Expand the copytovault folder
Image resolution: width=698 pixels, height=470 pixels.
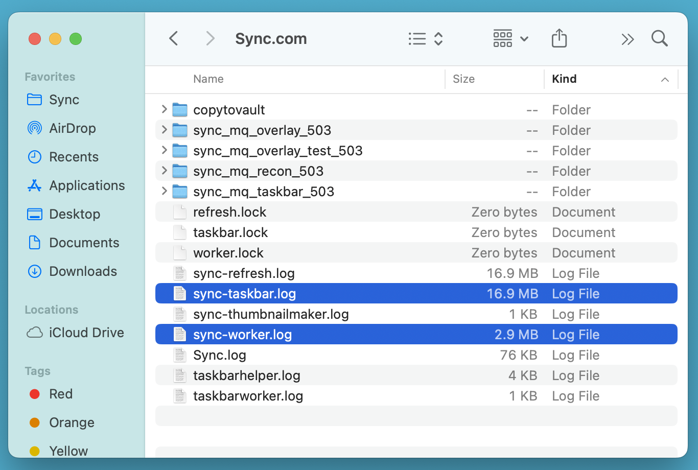pos(164,109)
